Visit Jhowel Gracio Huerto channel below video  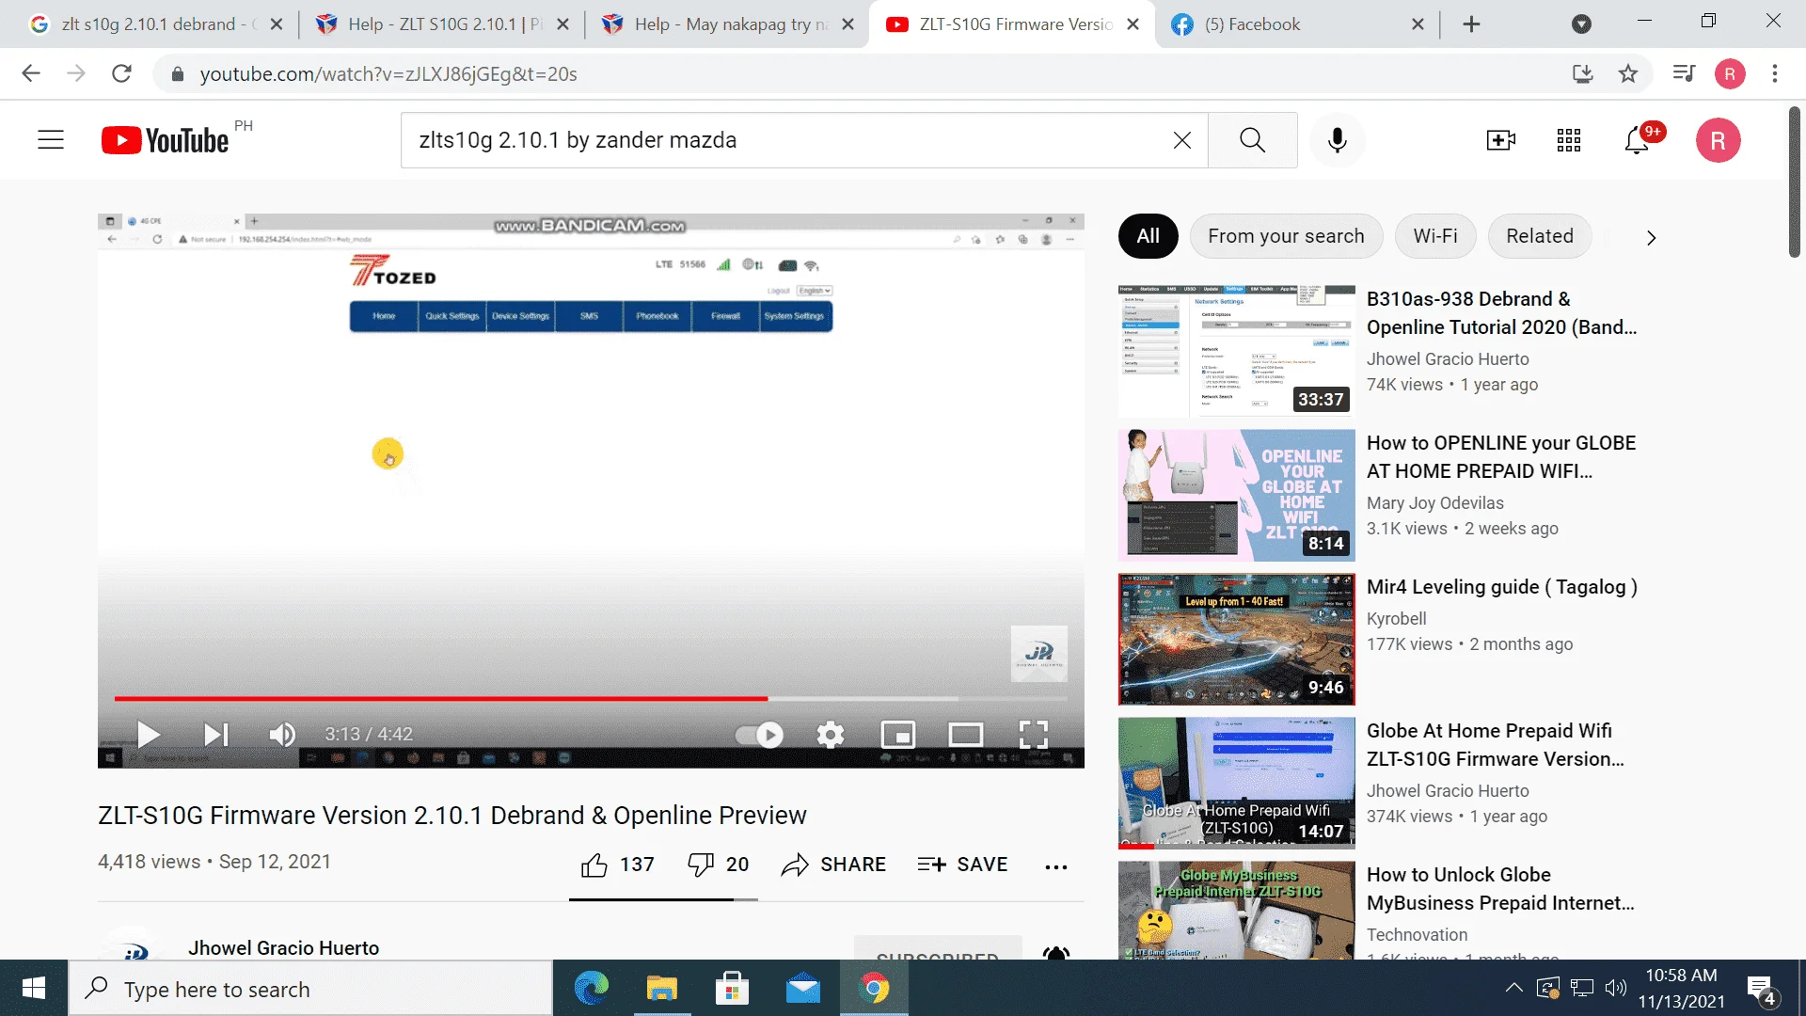coord(283,947)
